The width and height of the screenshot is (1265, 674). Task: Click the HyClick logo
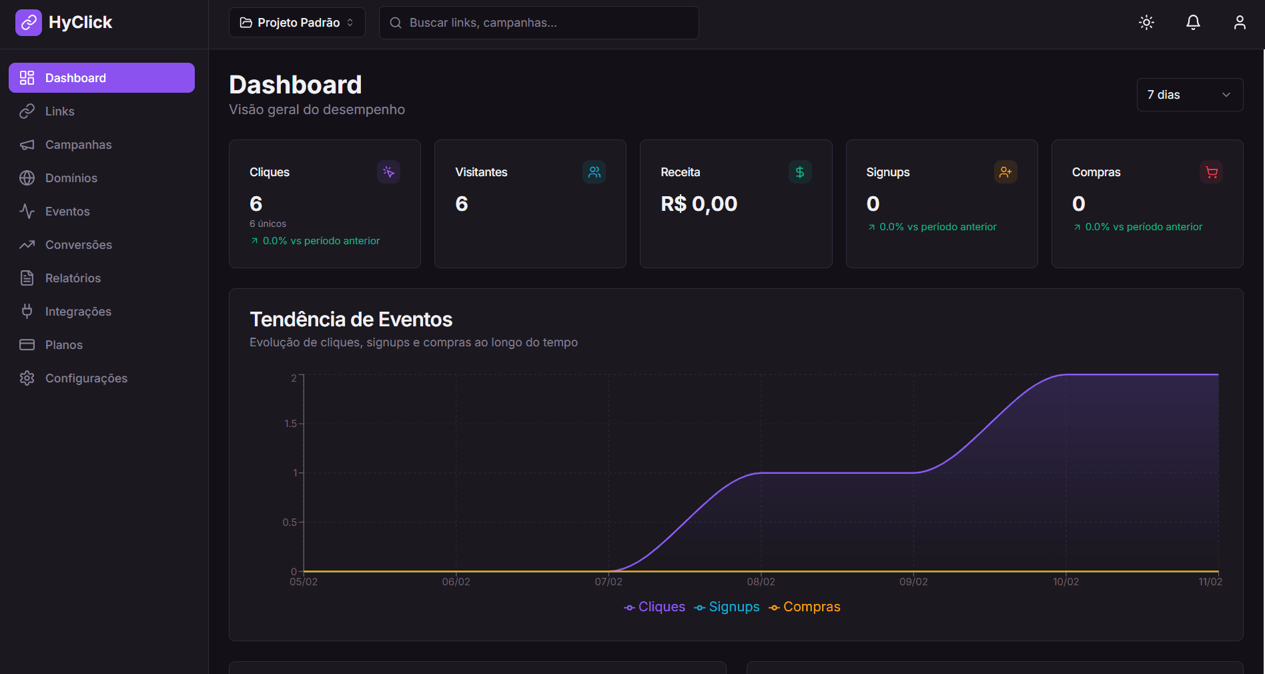click(63, 22)
